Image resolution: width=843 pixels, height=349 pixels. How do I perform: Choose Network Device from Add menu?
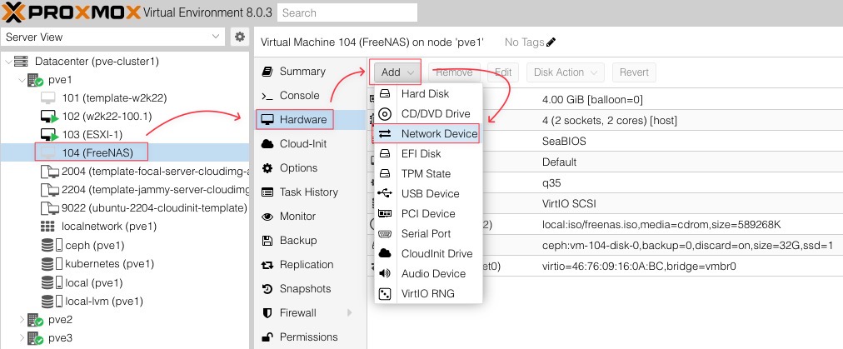point(428,134)
